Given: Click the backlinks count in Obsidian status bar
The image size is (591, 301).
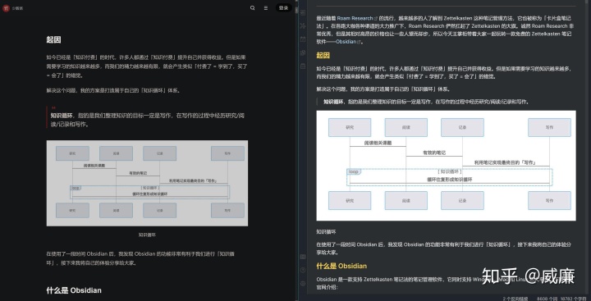Looking at the screenshot, I should pos(515,299).
